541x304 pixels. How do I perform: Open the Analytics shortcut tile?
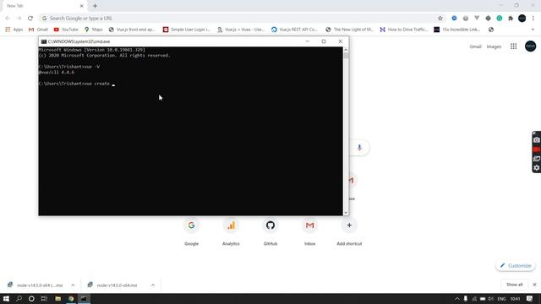231,231
